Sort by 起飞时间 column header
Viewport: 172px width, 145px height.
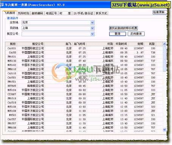[x=79, y=44]
